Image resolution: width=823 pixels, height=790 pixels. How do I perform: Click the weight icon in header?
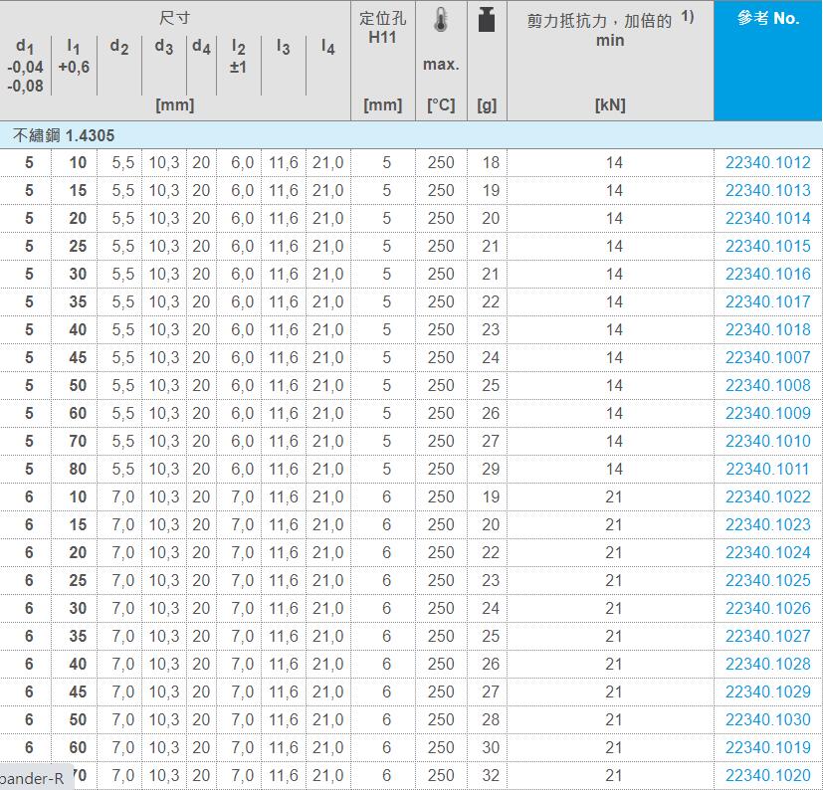[487, 20]
